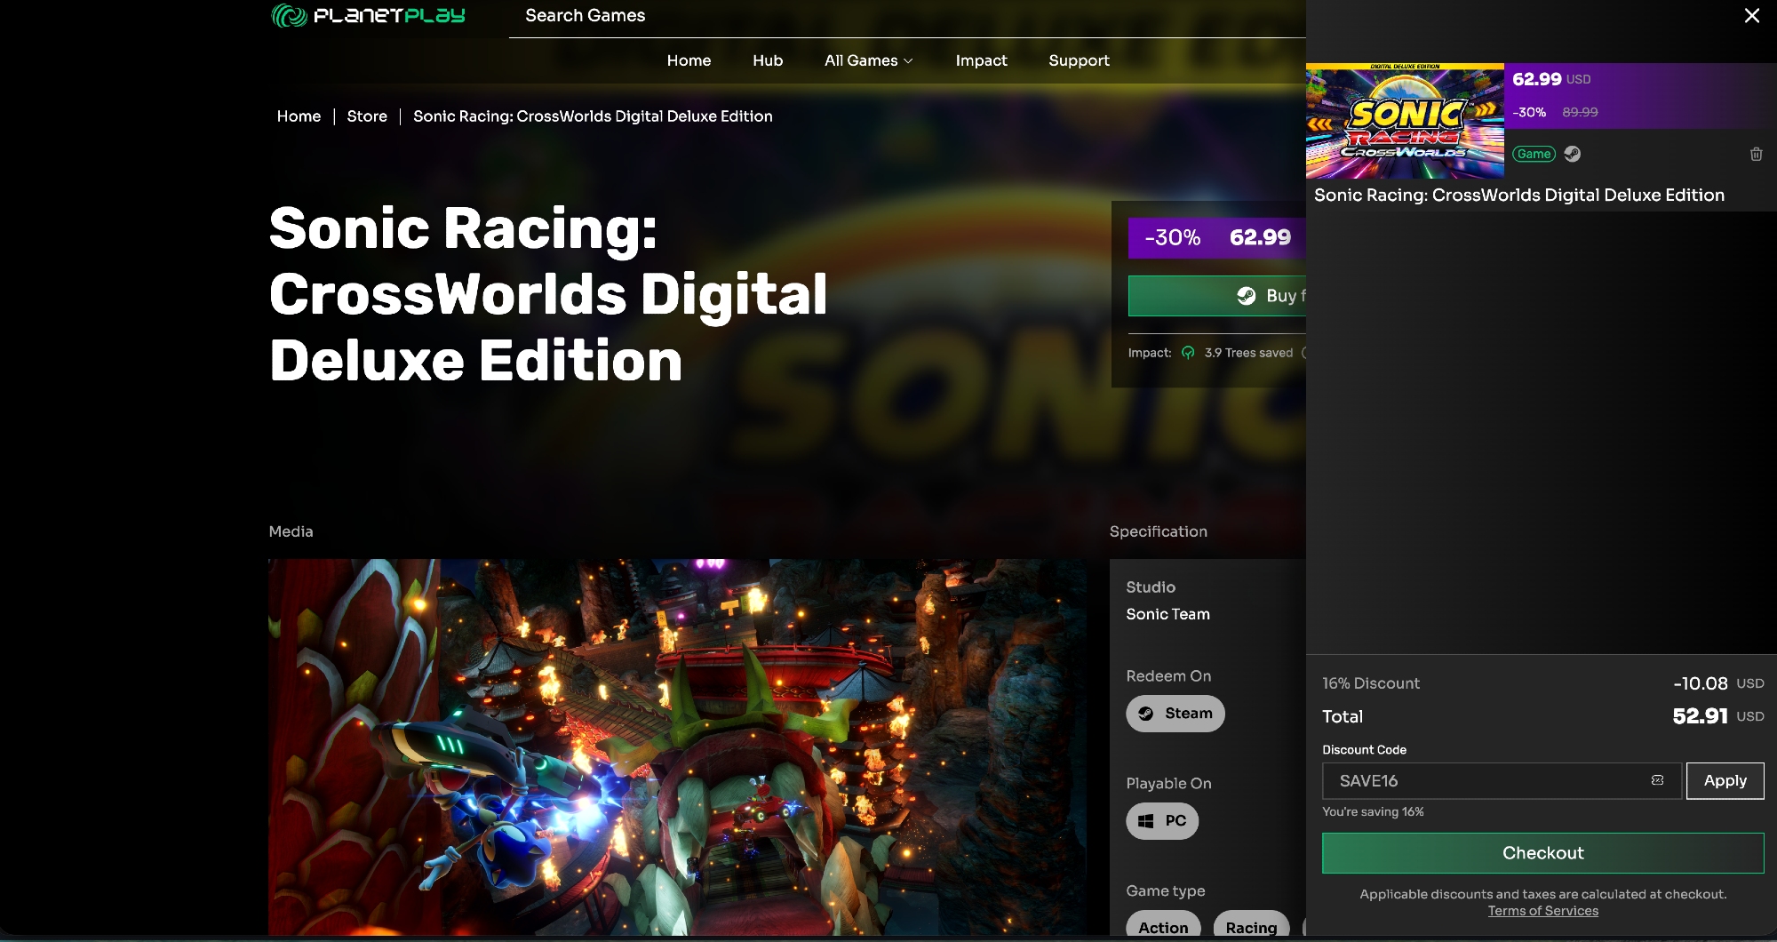Image resolution: width=1777 pixels, height=942 pixels.
Task: Proceed with the green Checkout button
Action: [1542, 853]
